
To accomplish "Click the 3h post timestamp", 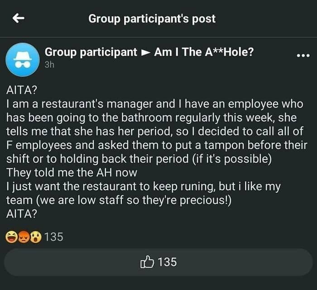I will point(49,65).
